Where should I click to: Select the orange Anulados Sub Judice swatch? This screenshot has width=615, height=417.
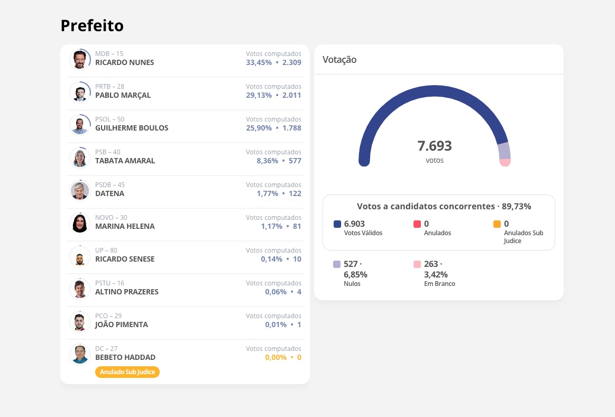pyautogui.click(x=497, y=224)
